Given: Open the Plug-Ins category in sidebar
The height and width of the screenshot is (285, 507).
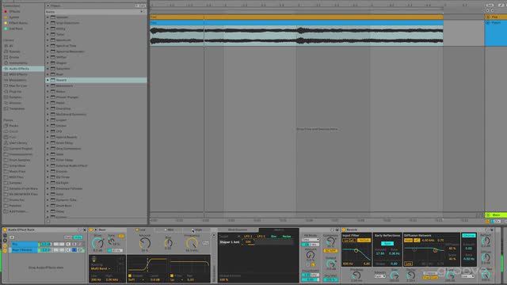Looking at the screenshot, I should click(15, 92).
